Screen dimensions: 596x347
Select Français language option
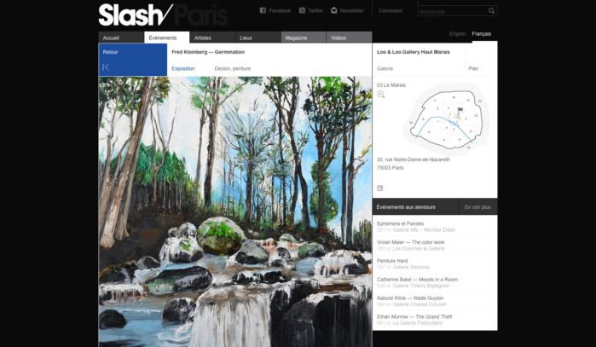point(481,34)
